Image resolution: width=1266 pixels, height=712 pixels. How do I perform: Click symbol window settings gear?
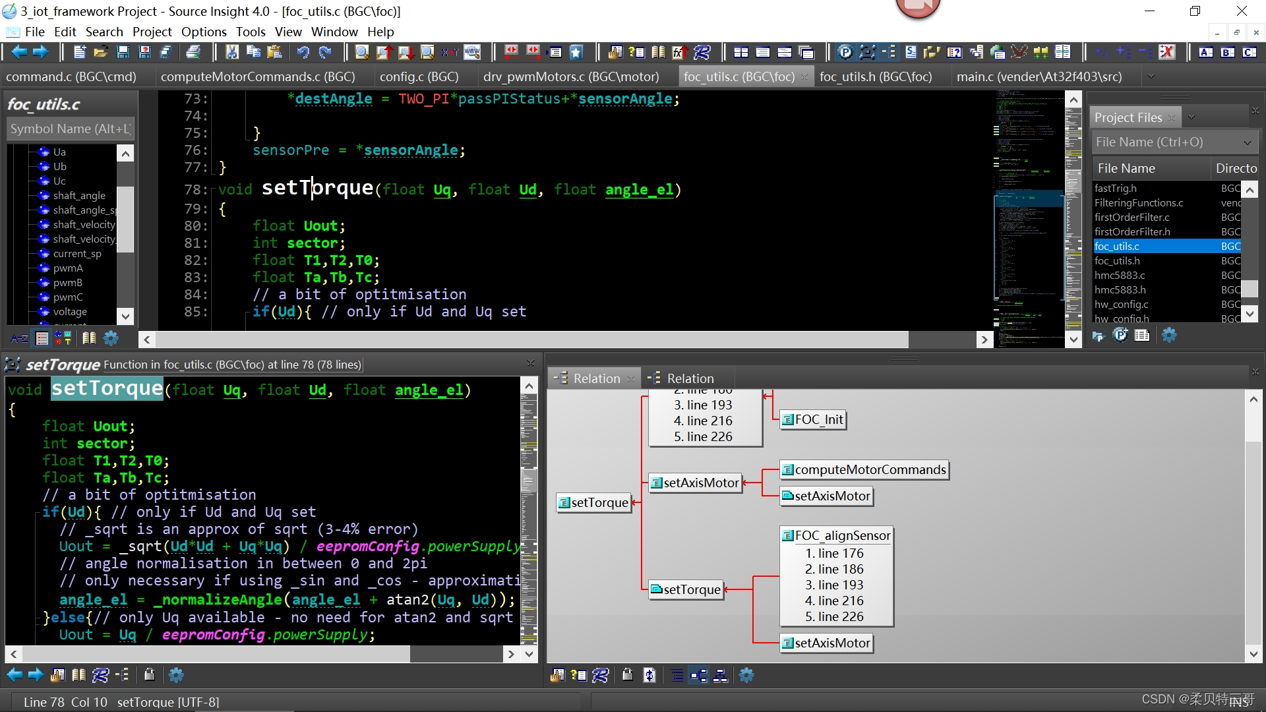[x=111, y=338]
